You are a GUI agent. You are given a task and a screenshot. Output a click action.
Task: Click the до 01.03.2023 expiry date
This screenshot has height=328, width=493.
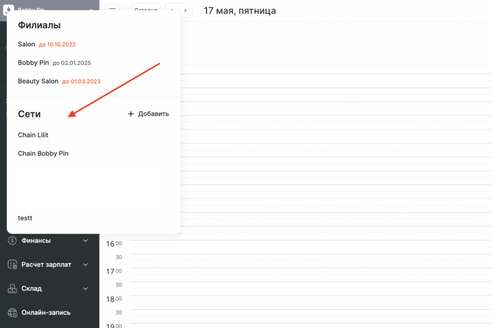click(x=81, y=82)
